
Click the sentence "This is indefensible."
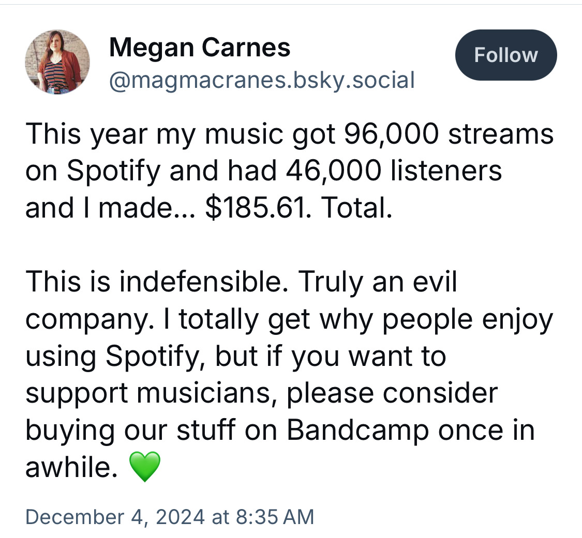click(x=158, y=282)
